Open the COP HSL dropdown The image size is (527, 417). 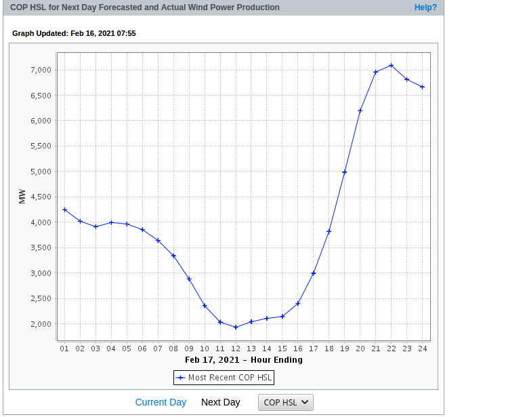tap(286, 403)
